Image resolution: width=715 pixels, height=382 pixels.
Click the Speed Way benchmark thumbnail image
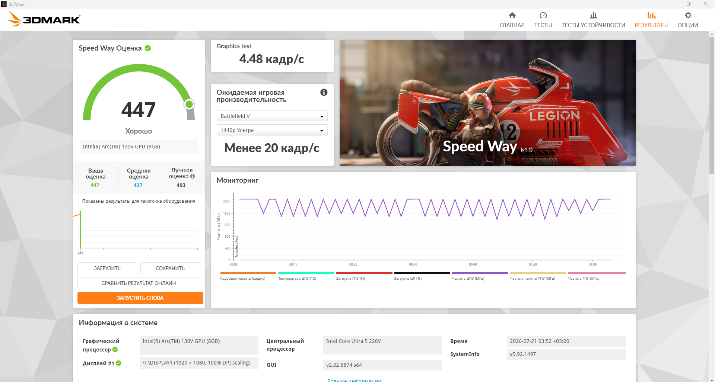point(487,103)
